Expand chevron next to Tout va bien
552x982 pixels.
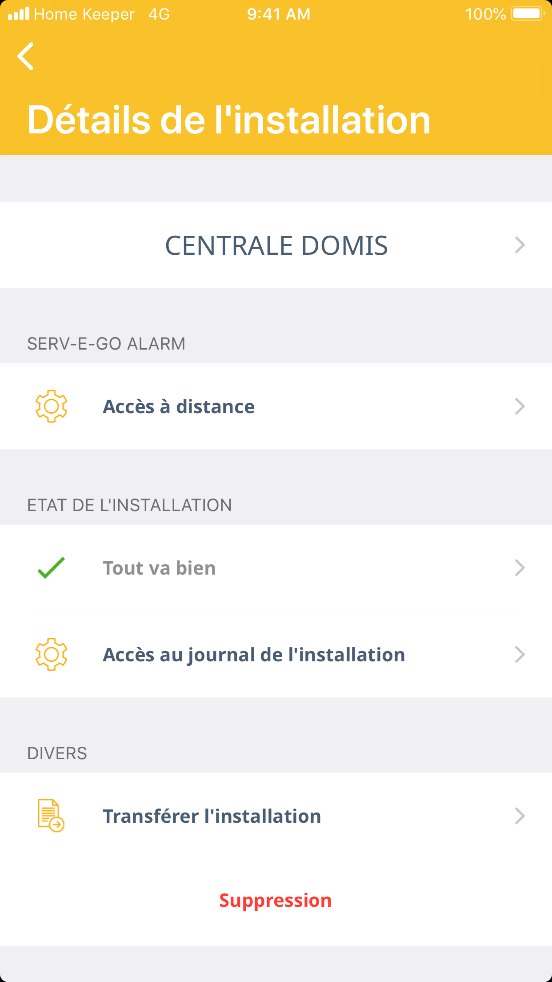pyautogui.click(x=520, y=568)
